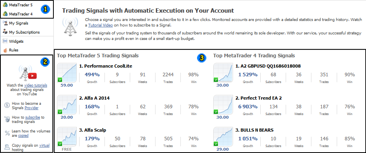
Task: Click the Widgets icon in the sidebar
Action: [x=5, y=41]
